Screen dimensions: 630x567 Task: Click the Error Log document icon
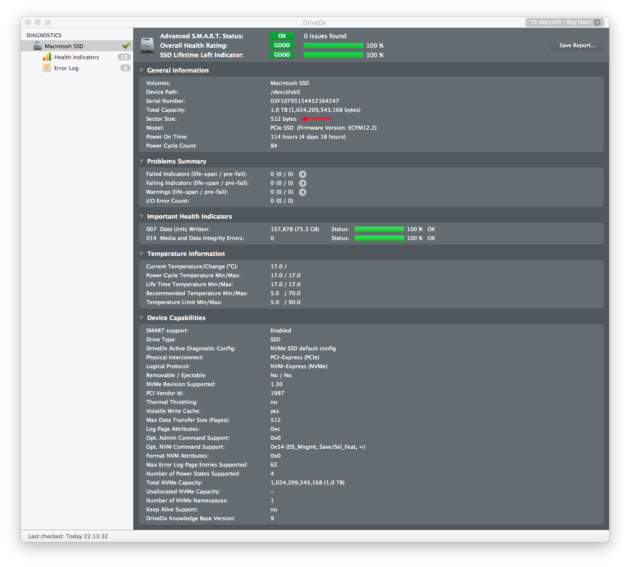[47, 68]
